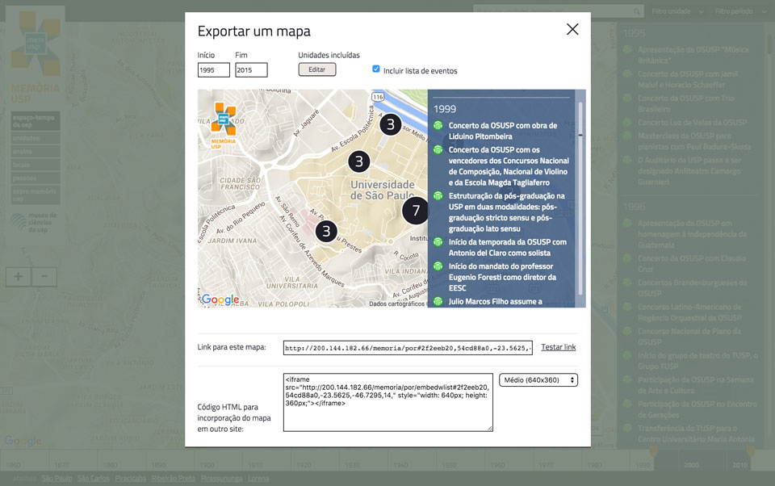The image size is (775, 486).
Task: Click the zoom in plus button on background map
Action: click(19, 276)
